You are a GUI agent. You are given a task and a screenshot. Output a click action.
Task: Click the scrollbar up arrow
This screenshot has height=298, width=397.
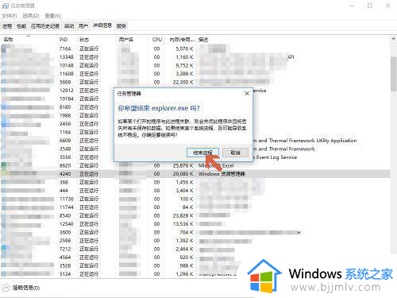[x=393, y=39]
